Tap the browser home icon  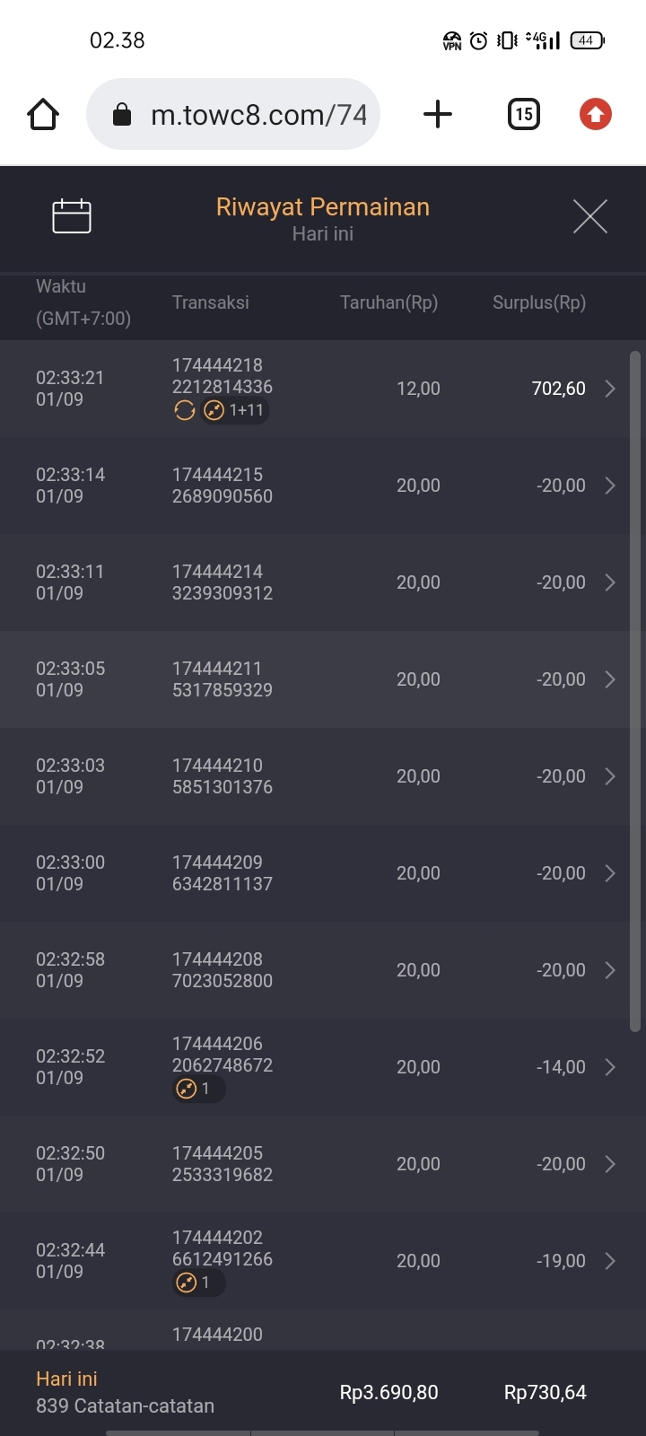43,115
